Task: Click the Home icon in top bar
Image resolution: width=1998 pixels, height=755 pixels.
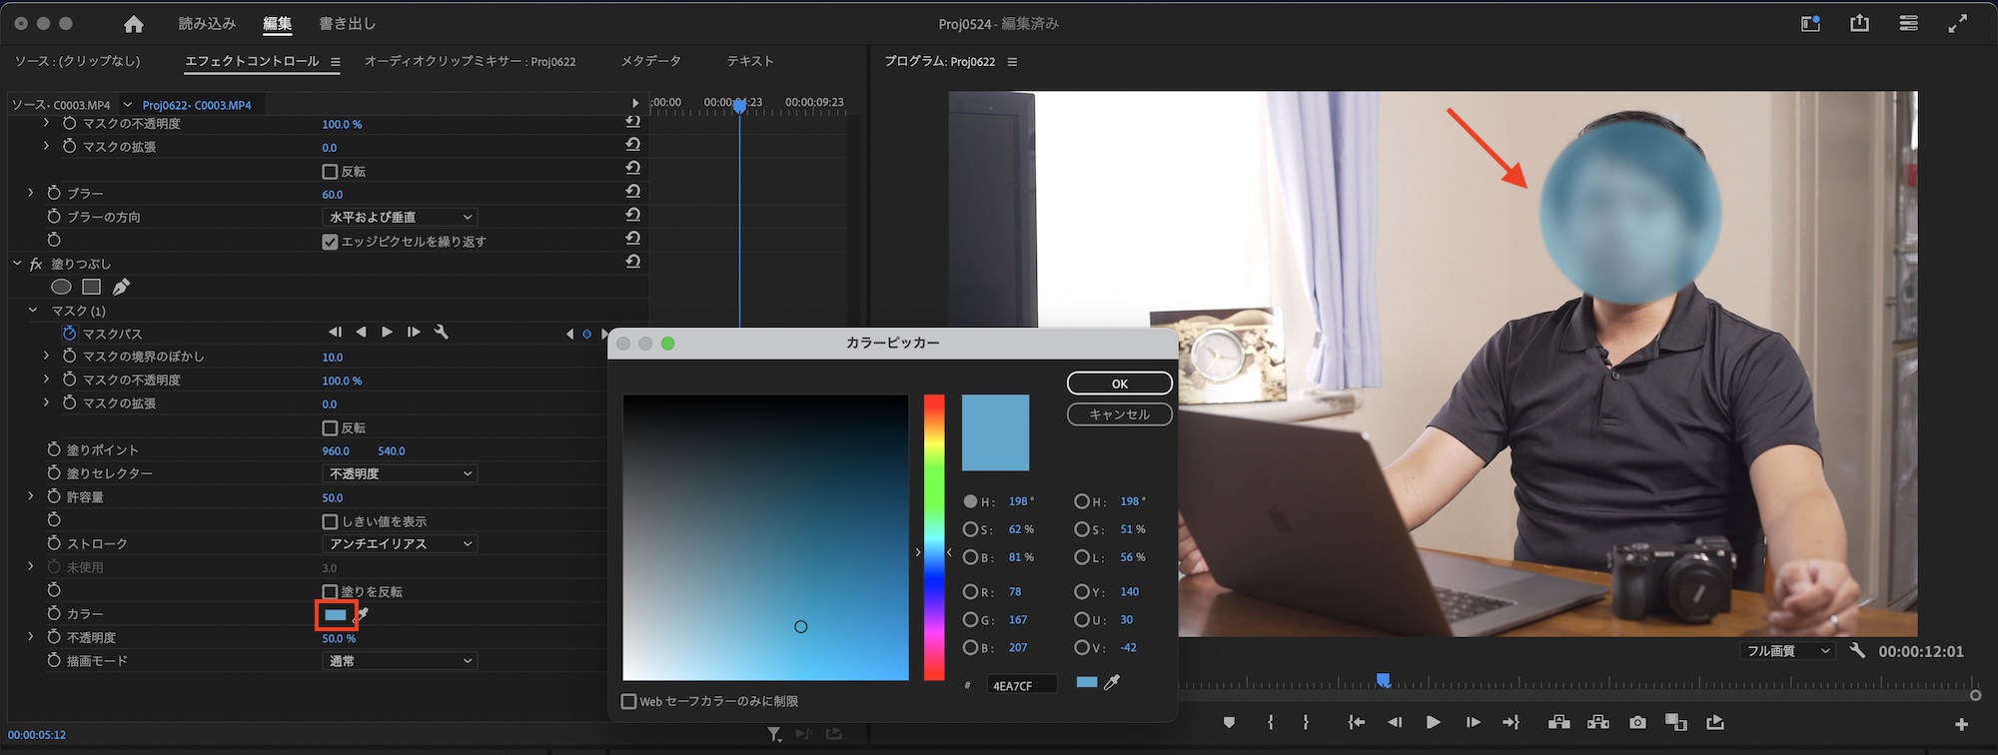Action: pyautogui.click(x=133, y=24)
